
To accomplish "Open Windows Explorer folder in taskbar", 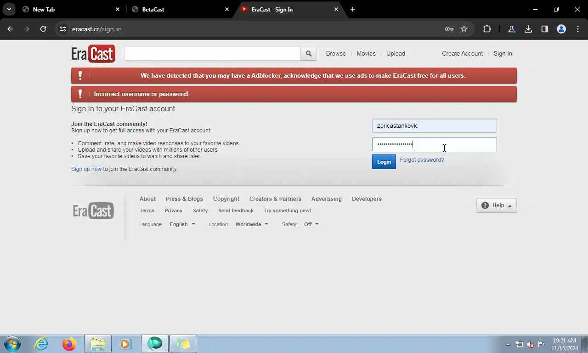I will (x=98, y=344).
